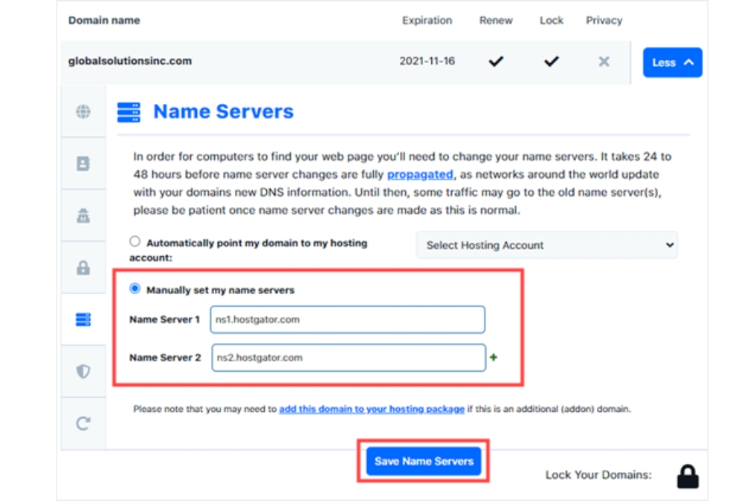
Task: Click the Lock column header
Action: click(552, 21)
